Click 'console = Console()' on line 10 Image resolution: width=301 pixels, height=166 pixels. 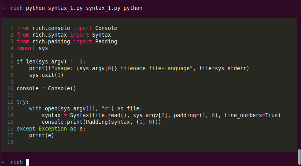coord(46,88)
